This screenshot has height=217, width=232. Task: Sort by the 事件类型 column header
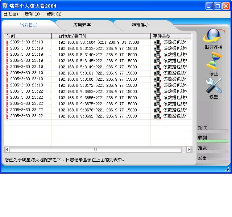click(x=171, y=36)
